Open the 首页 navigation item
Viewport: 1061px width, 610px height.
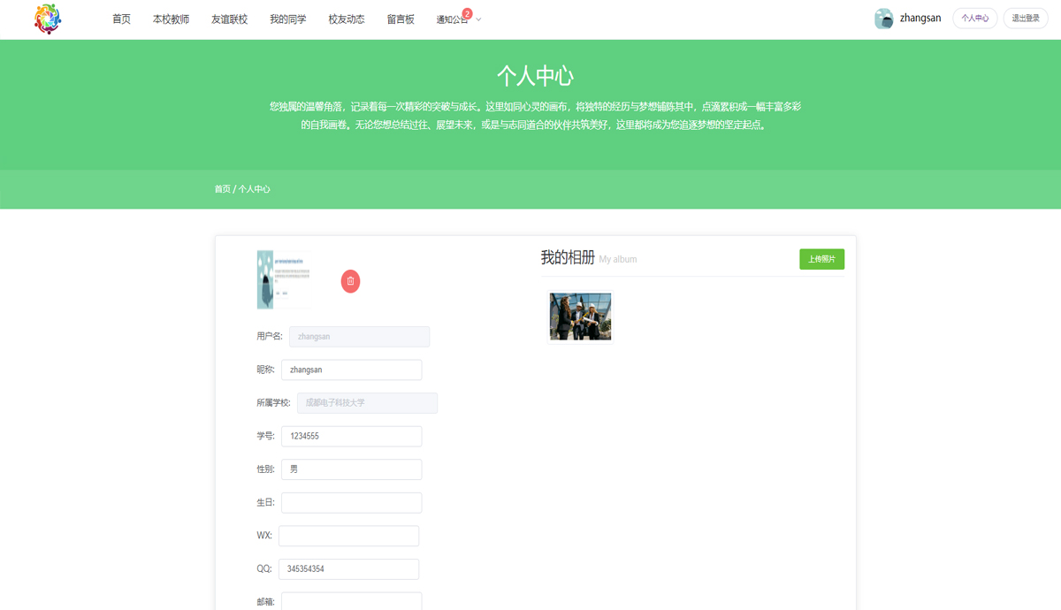[x=121, y=19]
